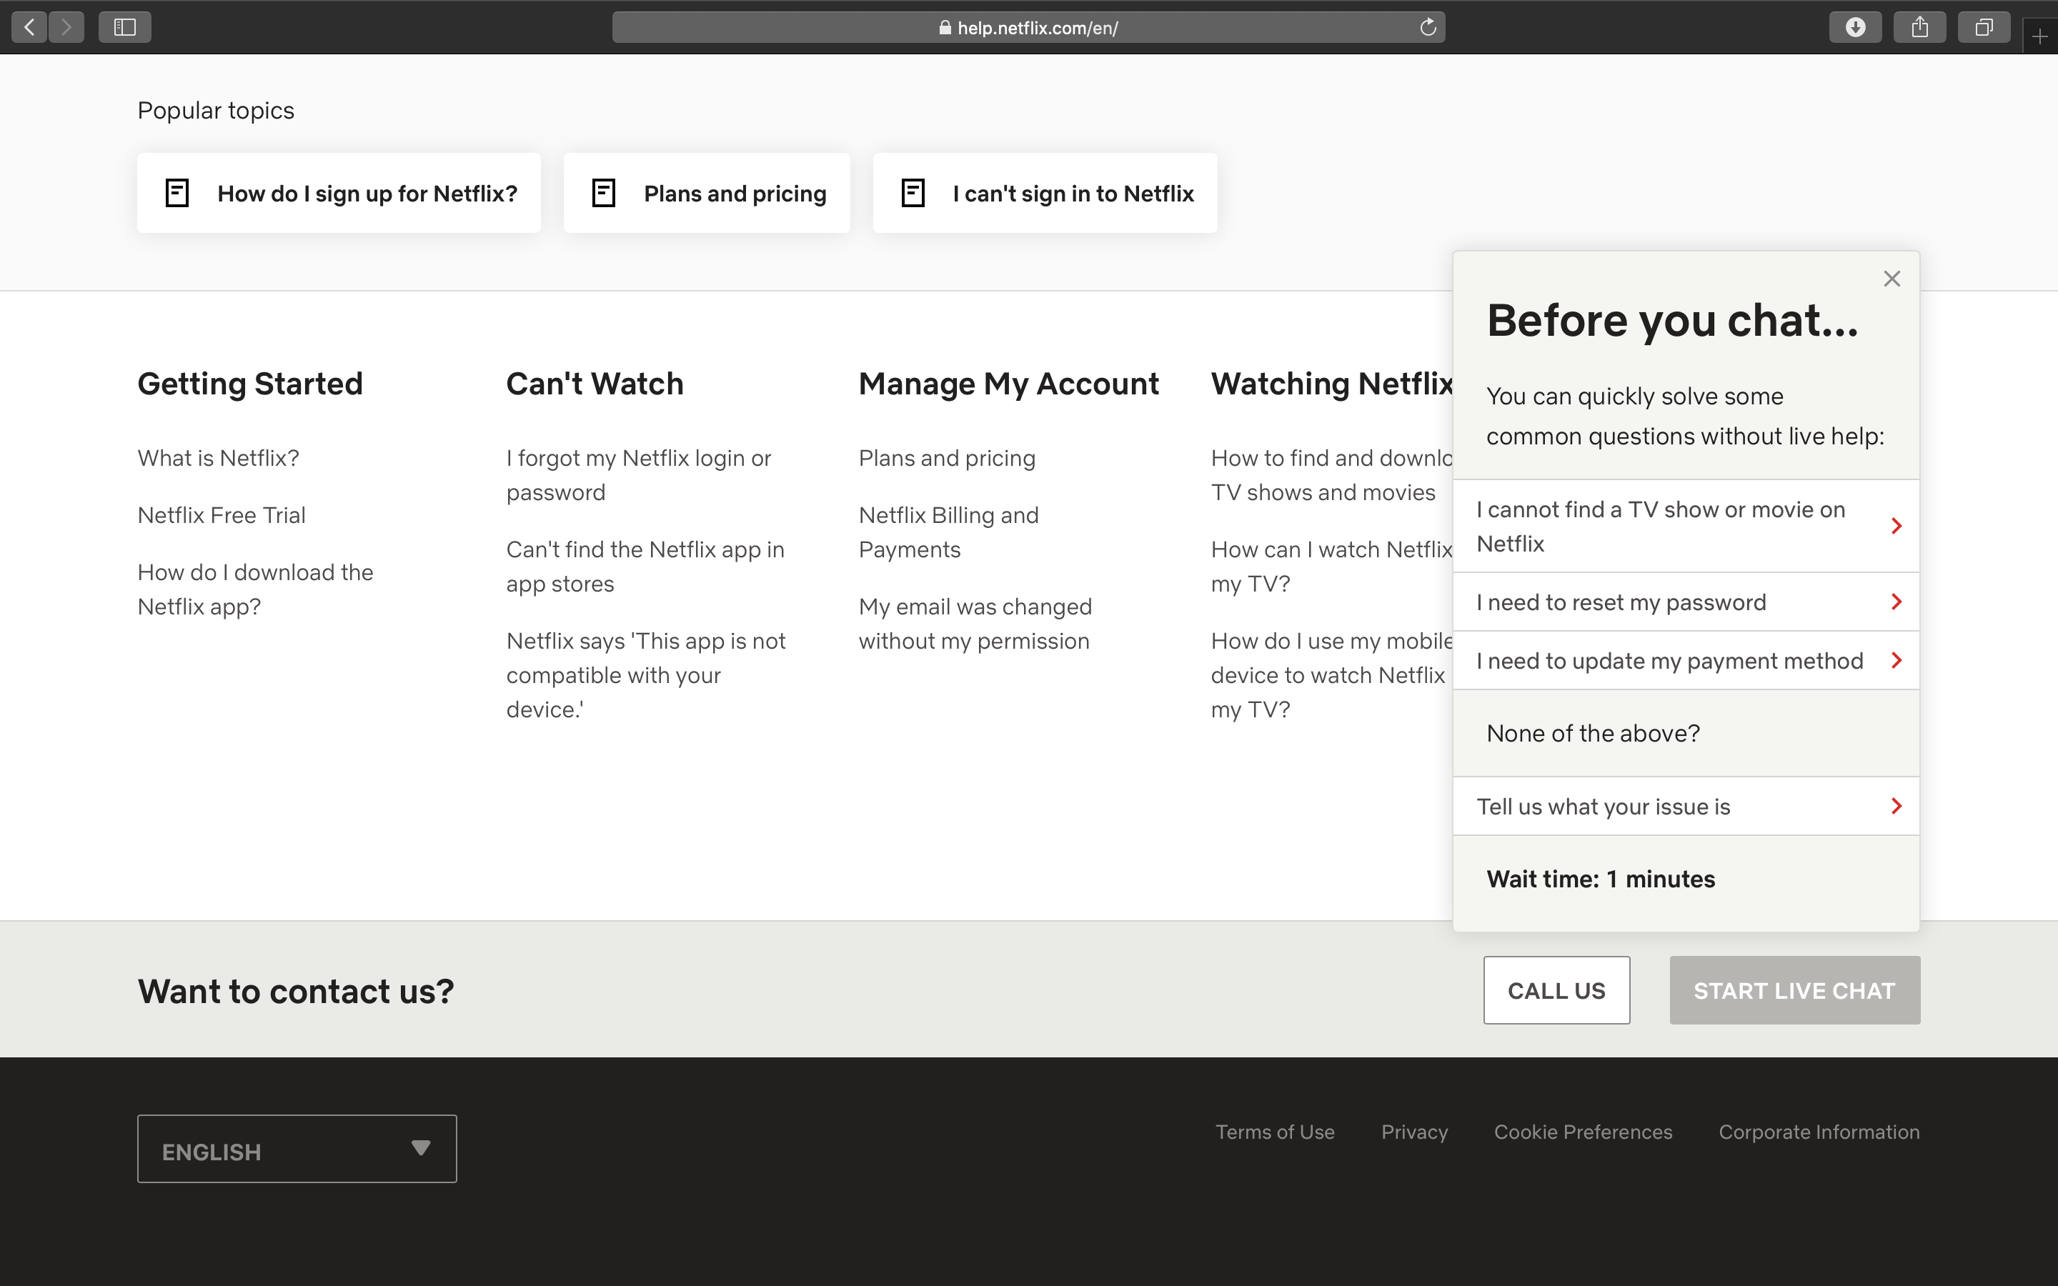
Task: Expand 'Tell us what your issue is' chevron
Action: click(1897, 807)
